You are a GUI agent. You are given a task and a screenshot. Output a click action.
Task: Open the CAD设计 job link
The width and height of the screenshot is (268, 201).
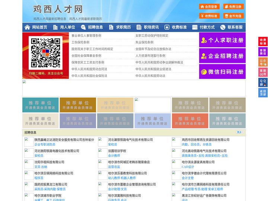(x=188, y=167)
